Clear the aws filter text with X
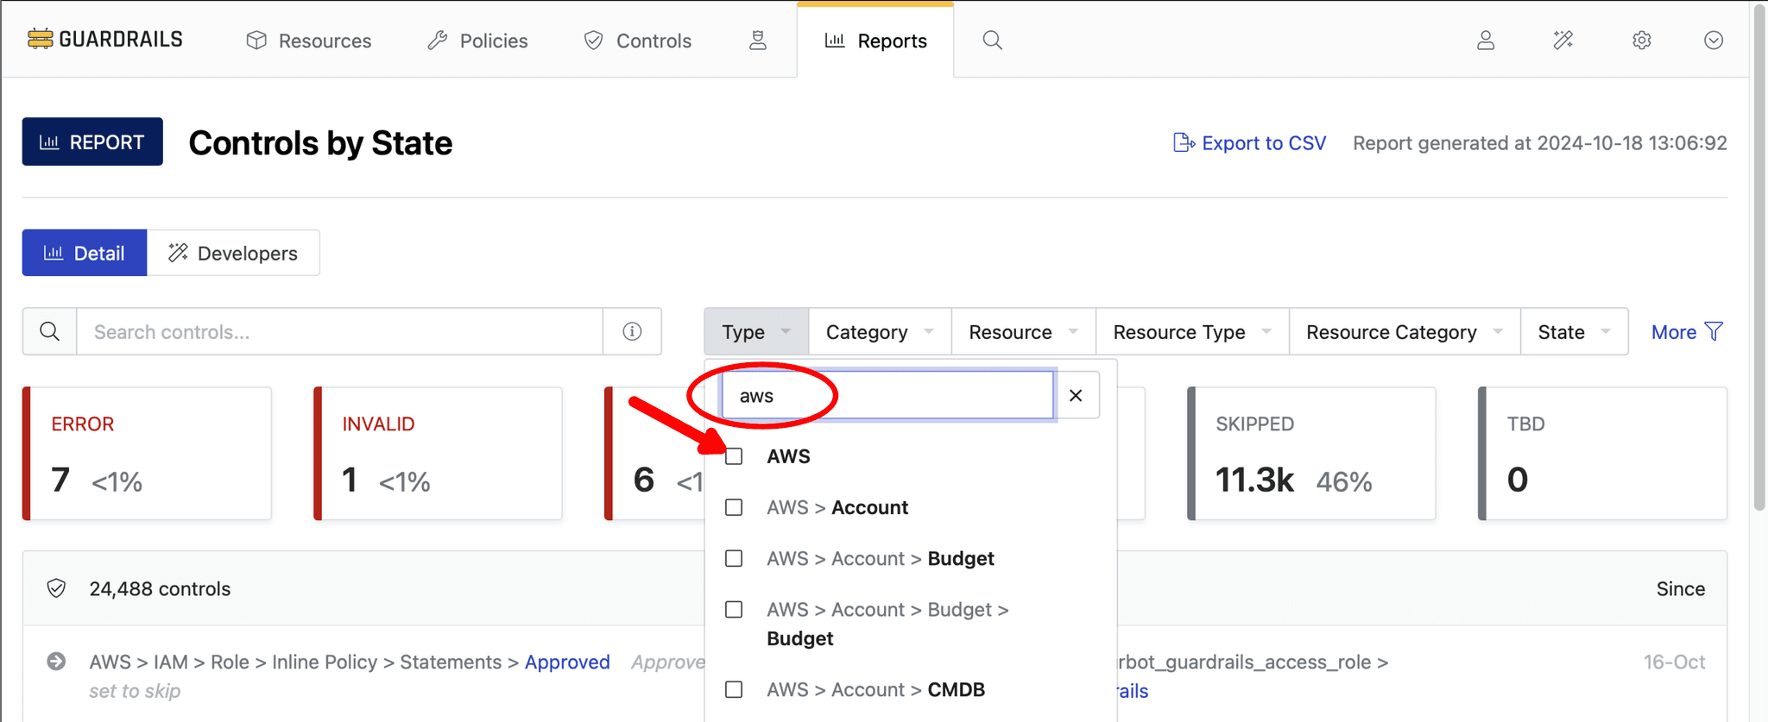The width and height of the screenshot is (1768, 722). pos(1076,395)
